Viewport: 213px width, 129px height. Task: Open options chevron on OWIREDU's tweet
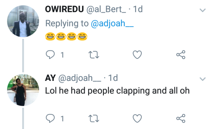pos(203,10)
